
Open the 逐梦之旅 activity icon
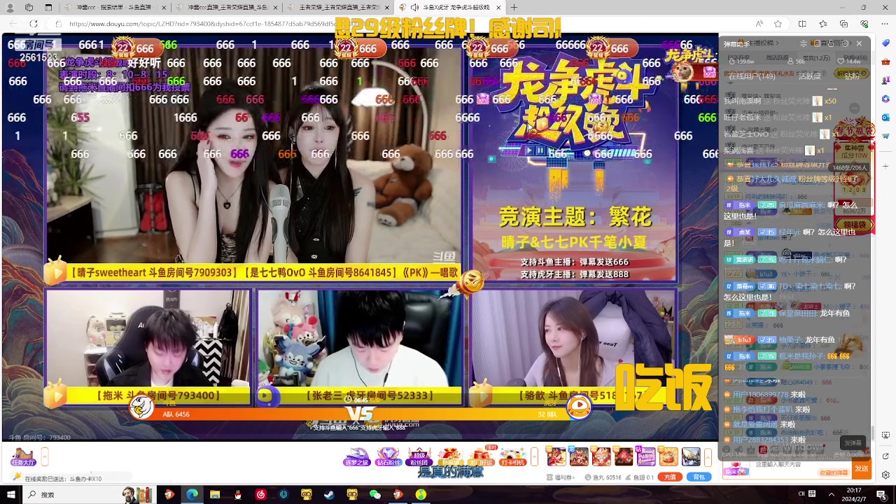(358, 457)
